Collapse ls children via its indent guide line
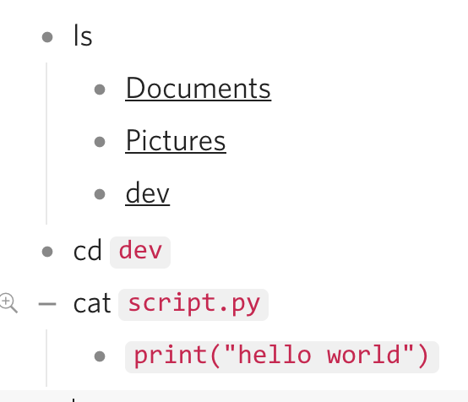 click(x=46, y=144)
